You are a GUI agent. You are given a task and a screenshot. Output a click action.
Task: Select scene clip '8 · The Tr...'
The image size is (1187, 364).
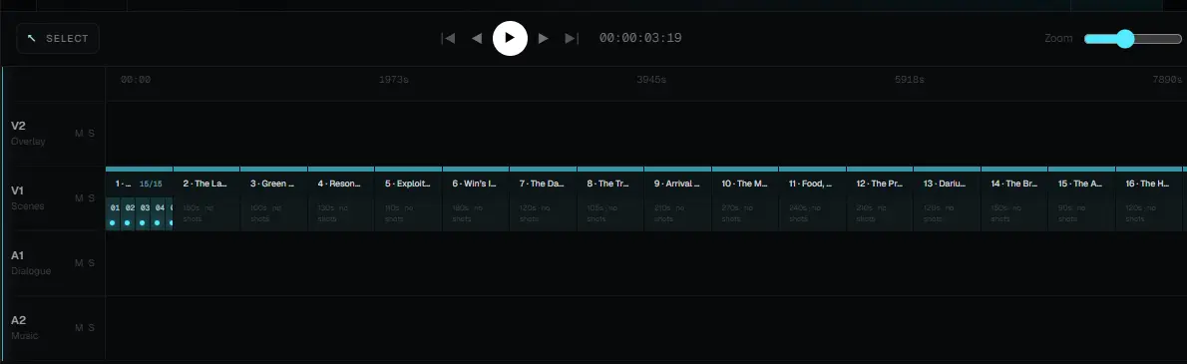point(610,198)
